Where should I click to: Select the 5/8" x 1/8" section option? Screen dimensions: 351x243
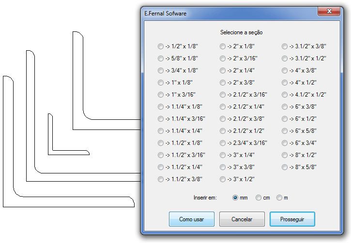[x=161, y=58]
